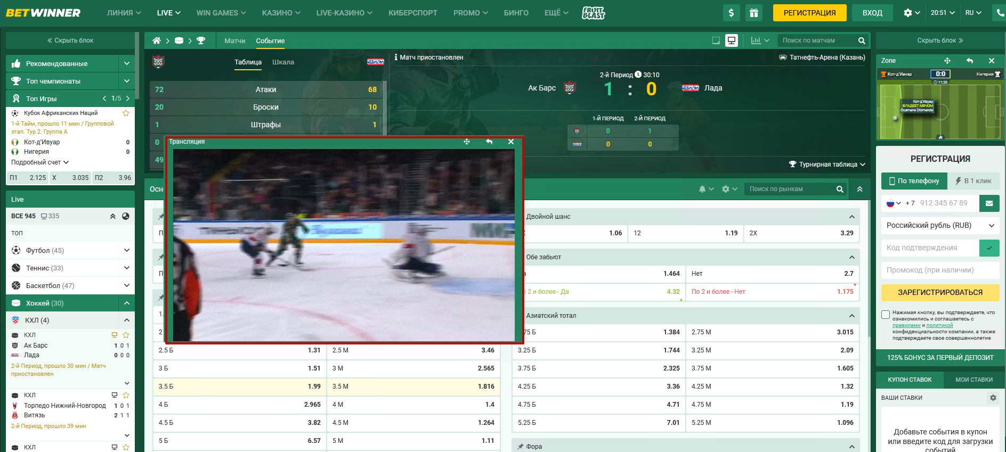Switch to the Шкала tab
The height and width of the screenshot is (452, 1006).
(283, 62)
